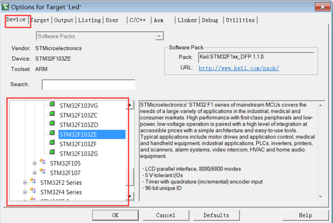Click the device tree scrollbar thumb
Image resolution: width=333 pixels, height=223 pixels.
[x=130, y=177]
